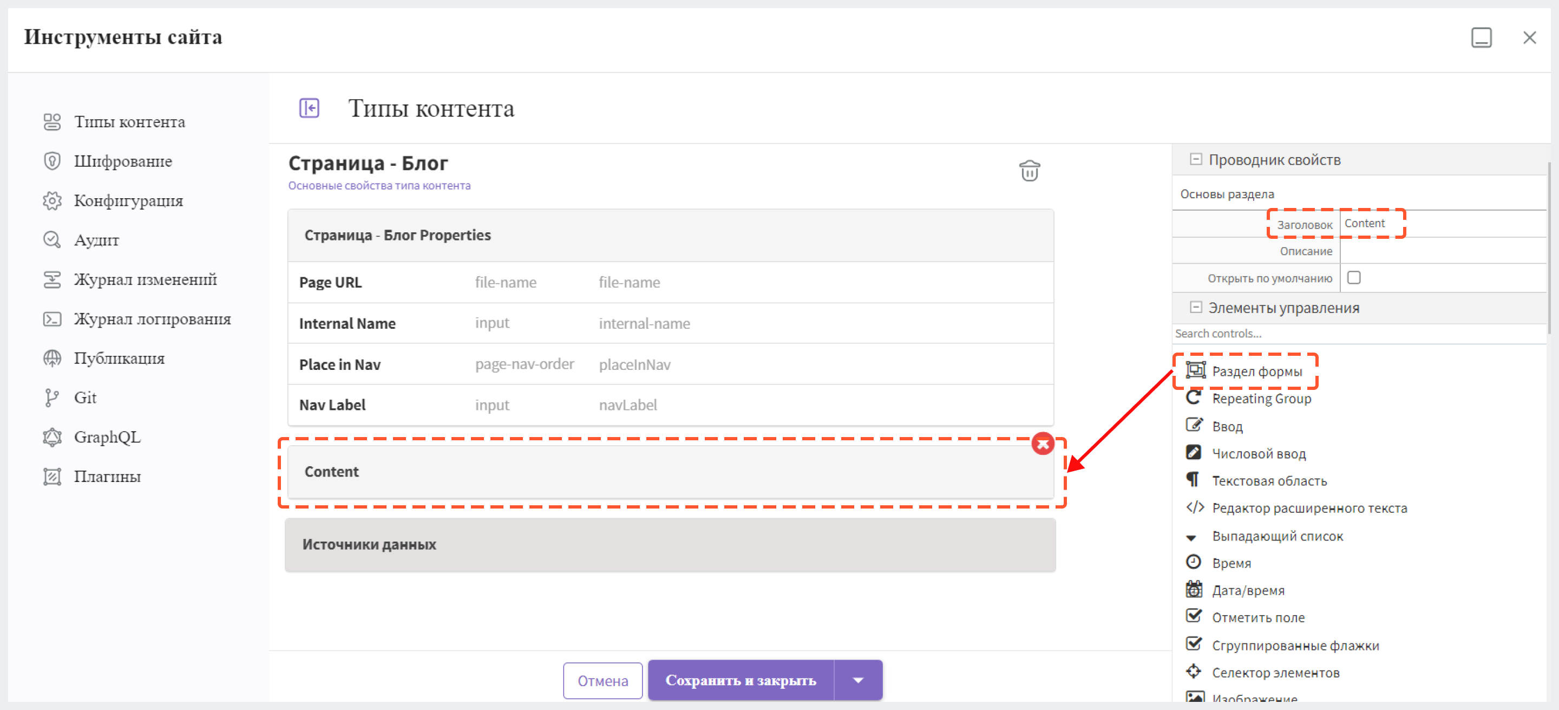Click the Время clock icon

pyautogui.click(x=1194, y=562)
